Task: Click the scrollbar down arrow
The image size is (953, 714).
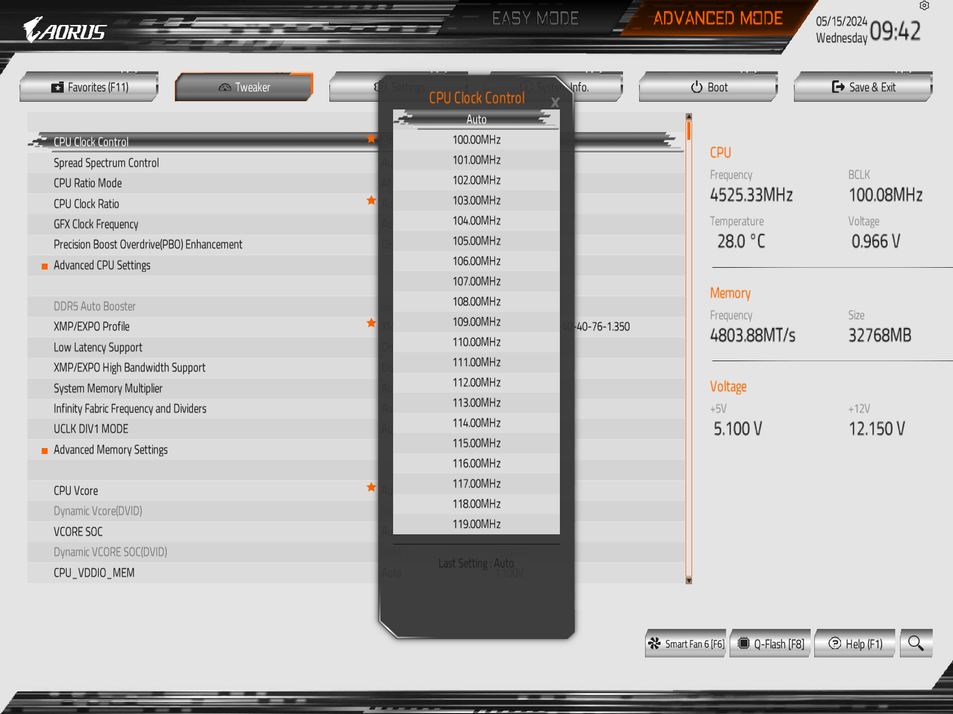Action: pos(689,580)
